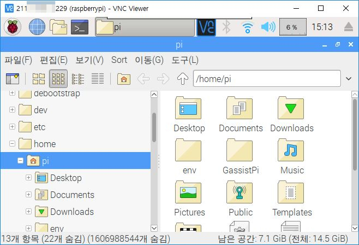Go forward with the right arrow
This screenshot has height=245, width=359.
pos(163,79)
